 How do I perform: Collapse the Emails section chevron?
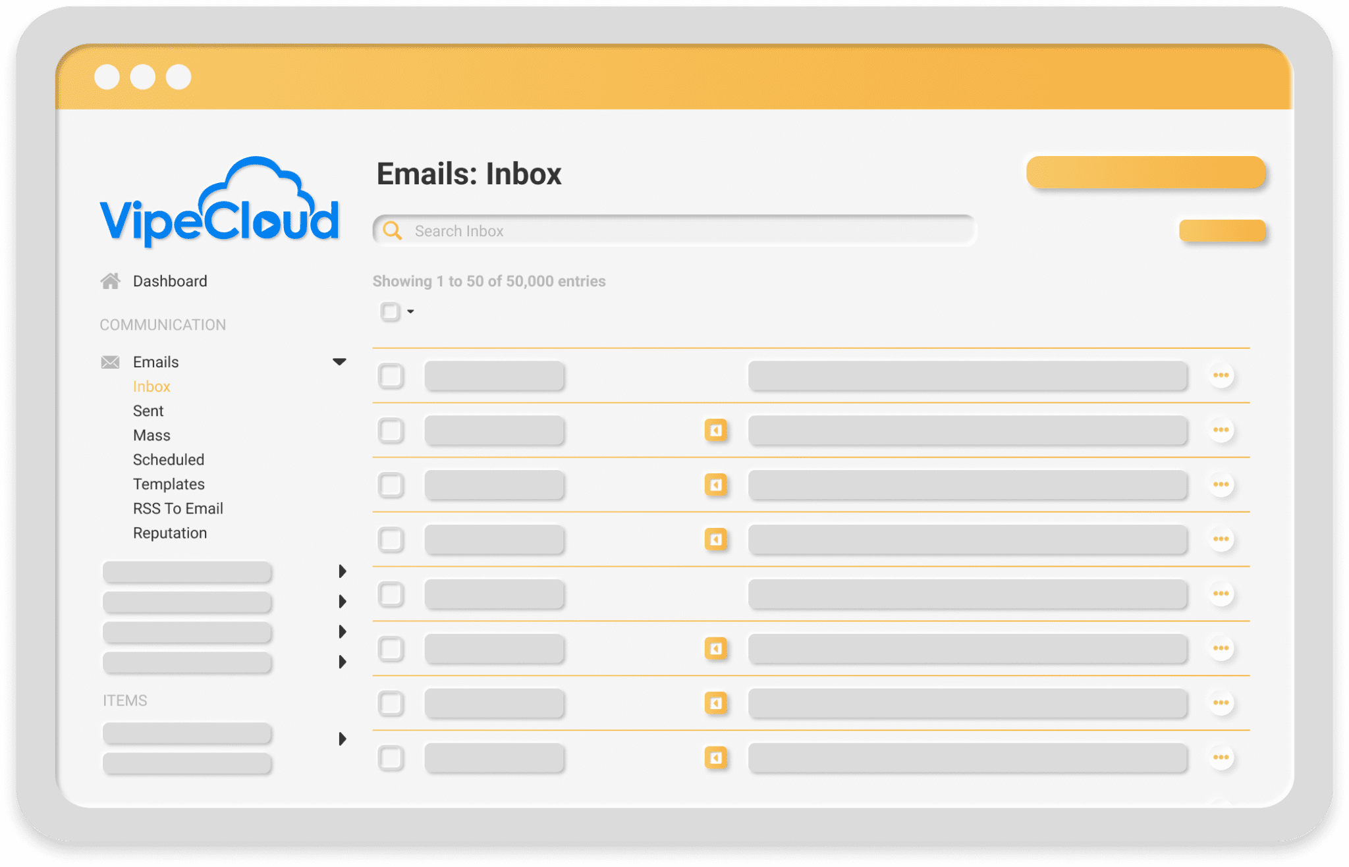pyautogui.click(x=340, y=361)
